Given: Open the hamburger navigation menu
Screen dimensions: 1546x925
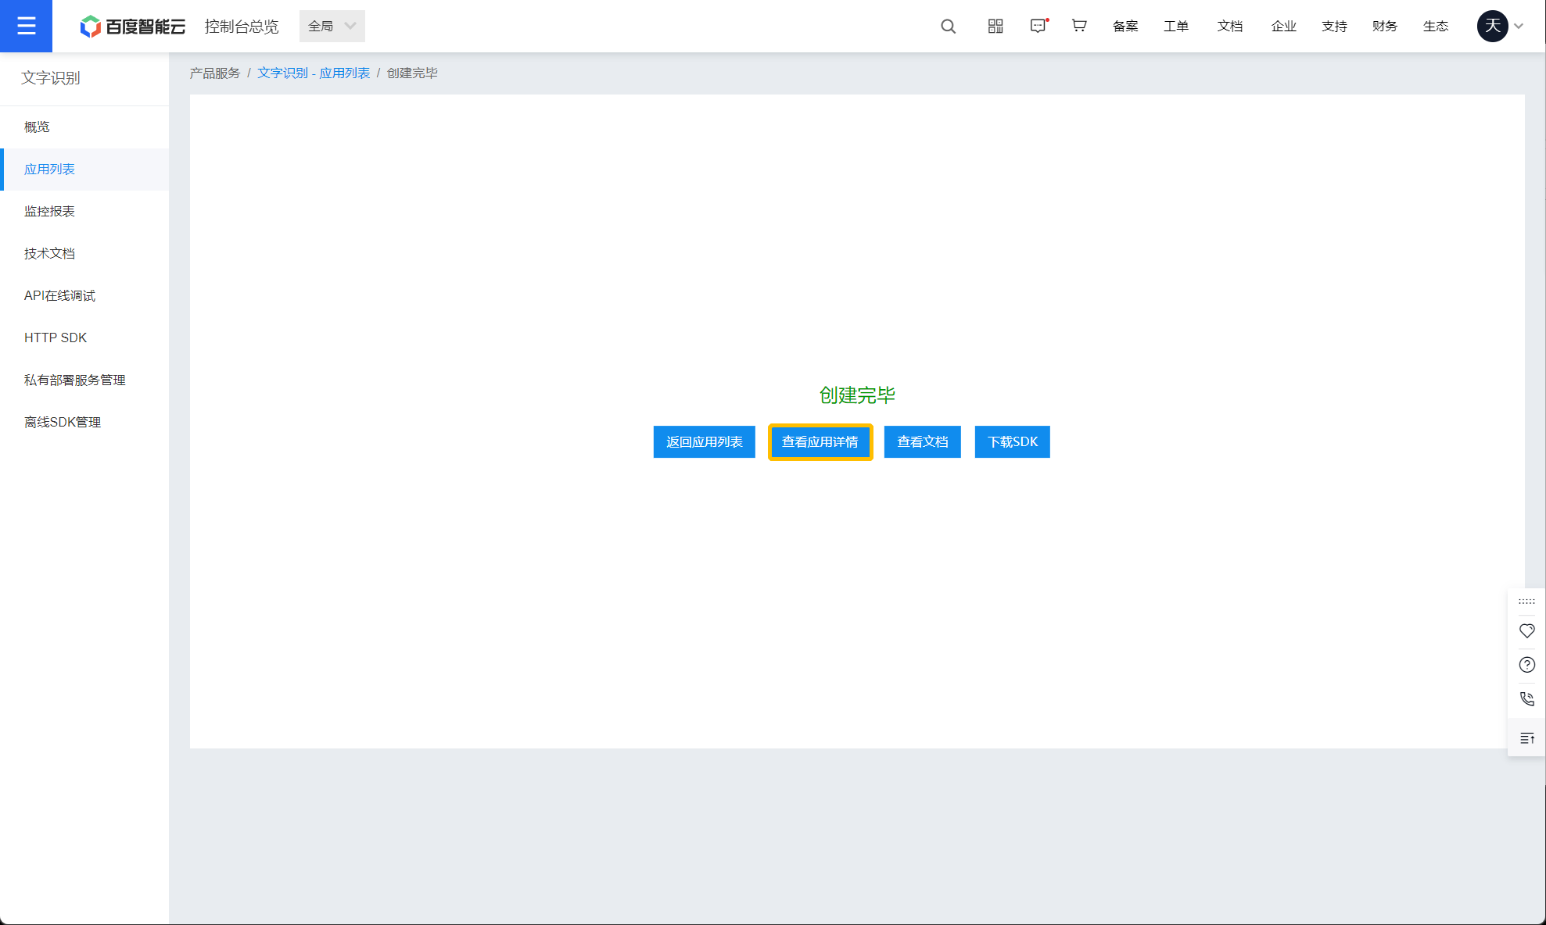Looking at the screenshot, I should pos(26,26).
